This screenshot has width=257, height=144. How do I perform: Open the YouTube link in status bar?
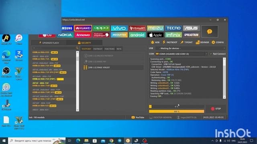[138, 117]
